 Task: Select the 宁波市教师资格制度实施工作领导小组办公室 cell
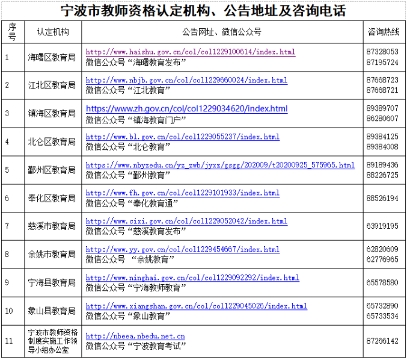point(53,341)
